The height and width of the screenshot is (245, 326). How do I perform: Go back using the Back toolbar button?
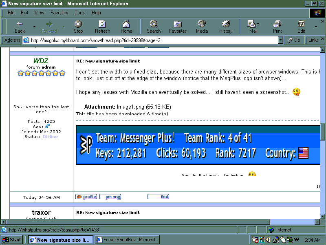[20, 27]
